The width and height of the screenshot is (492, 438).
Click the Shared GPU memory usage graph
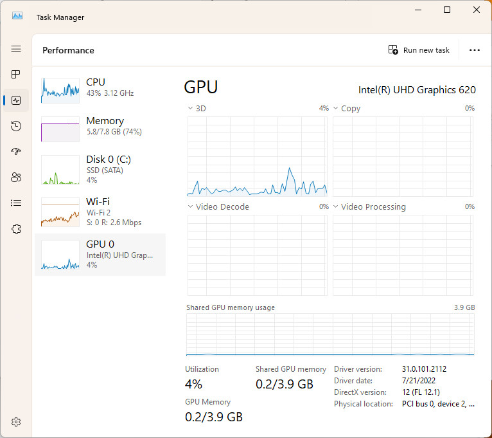click(330, 334)
